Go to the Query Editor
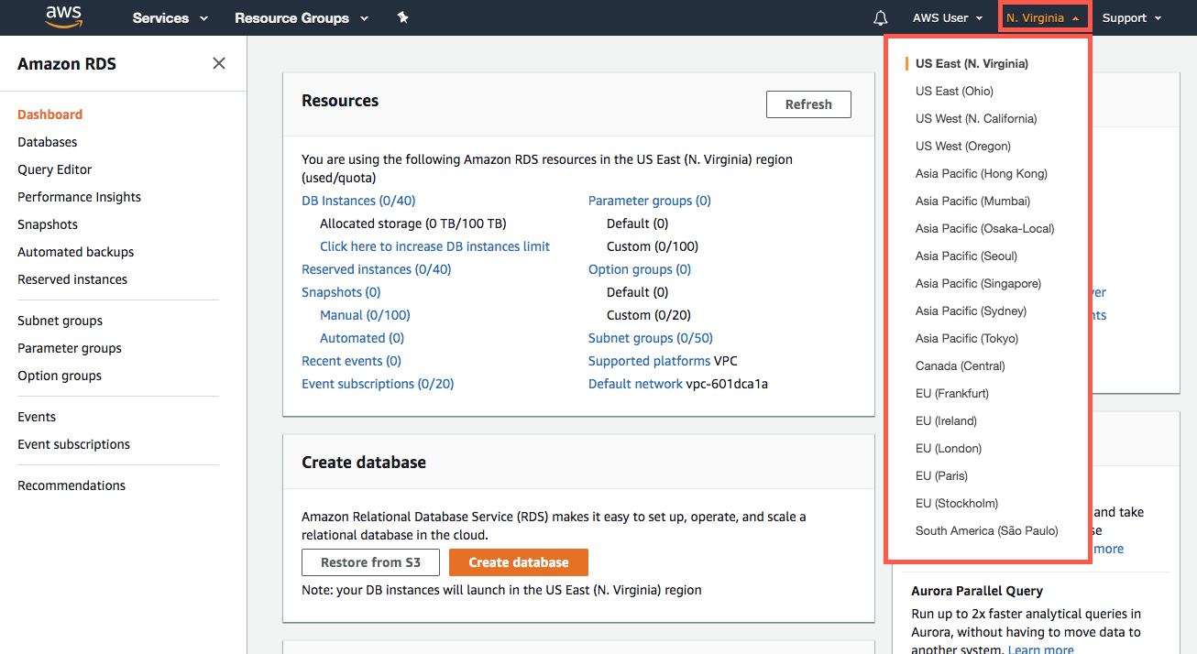This screenshot has width=1197, height=654. point(54,169)
